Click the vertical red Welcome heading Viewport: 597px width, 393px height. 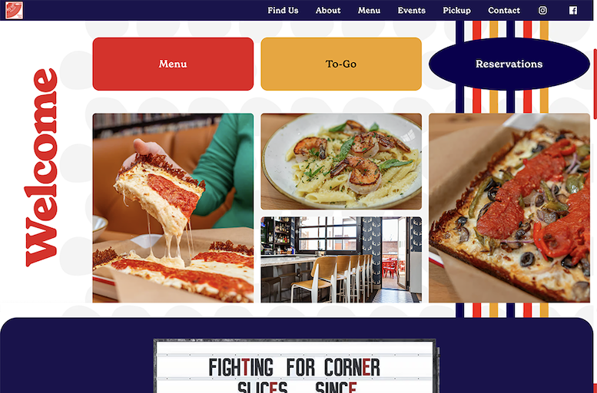(x=42, y=167)
